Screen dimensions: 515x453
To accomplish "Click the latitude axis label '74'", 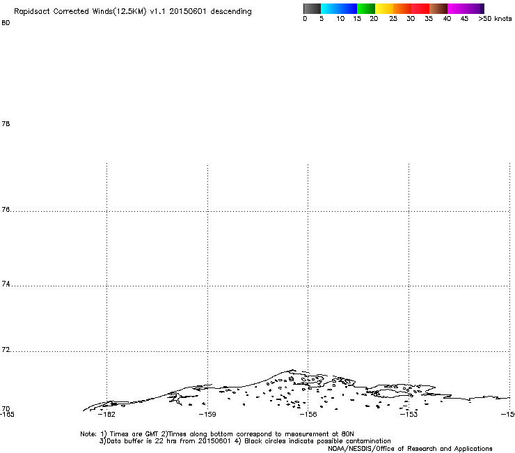I will click(x=6, y=284).
